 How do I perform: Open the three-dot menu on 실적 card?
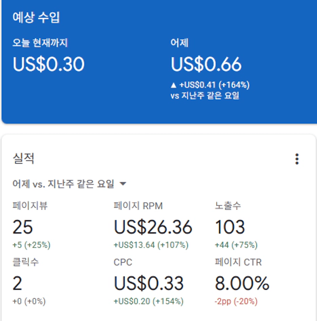tap(297, 159)
